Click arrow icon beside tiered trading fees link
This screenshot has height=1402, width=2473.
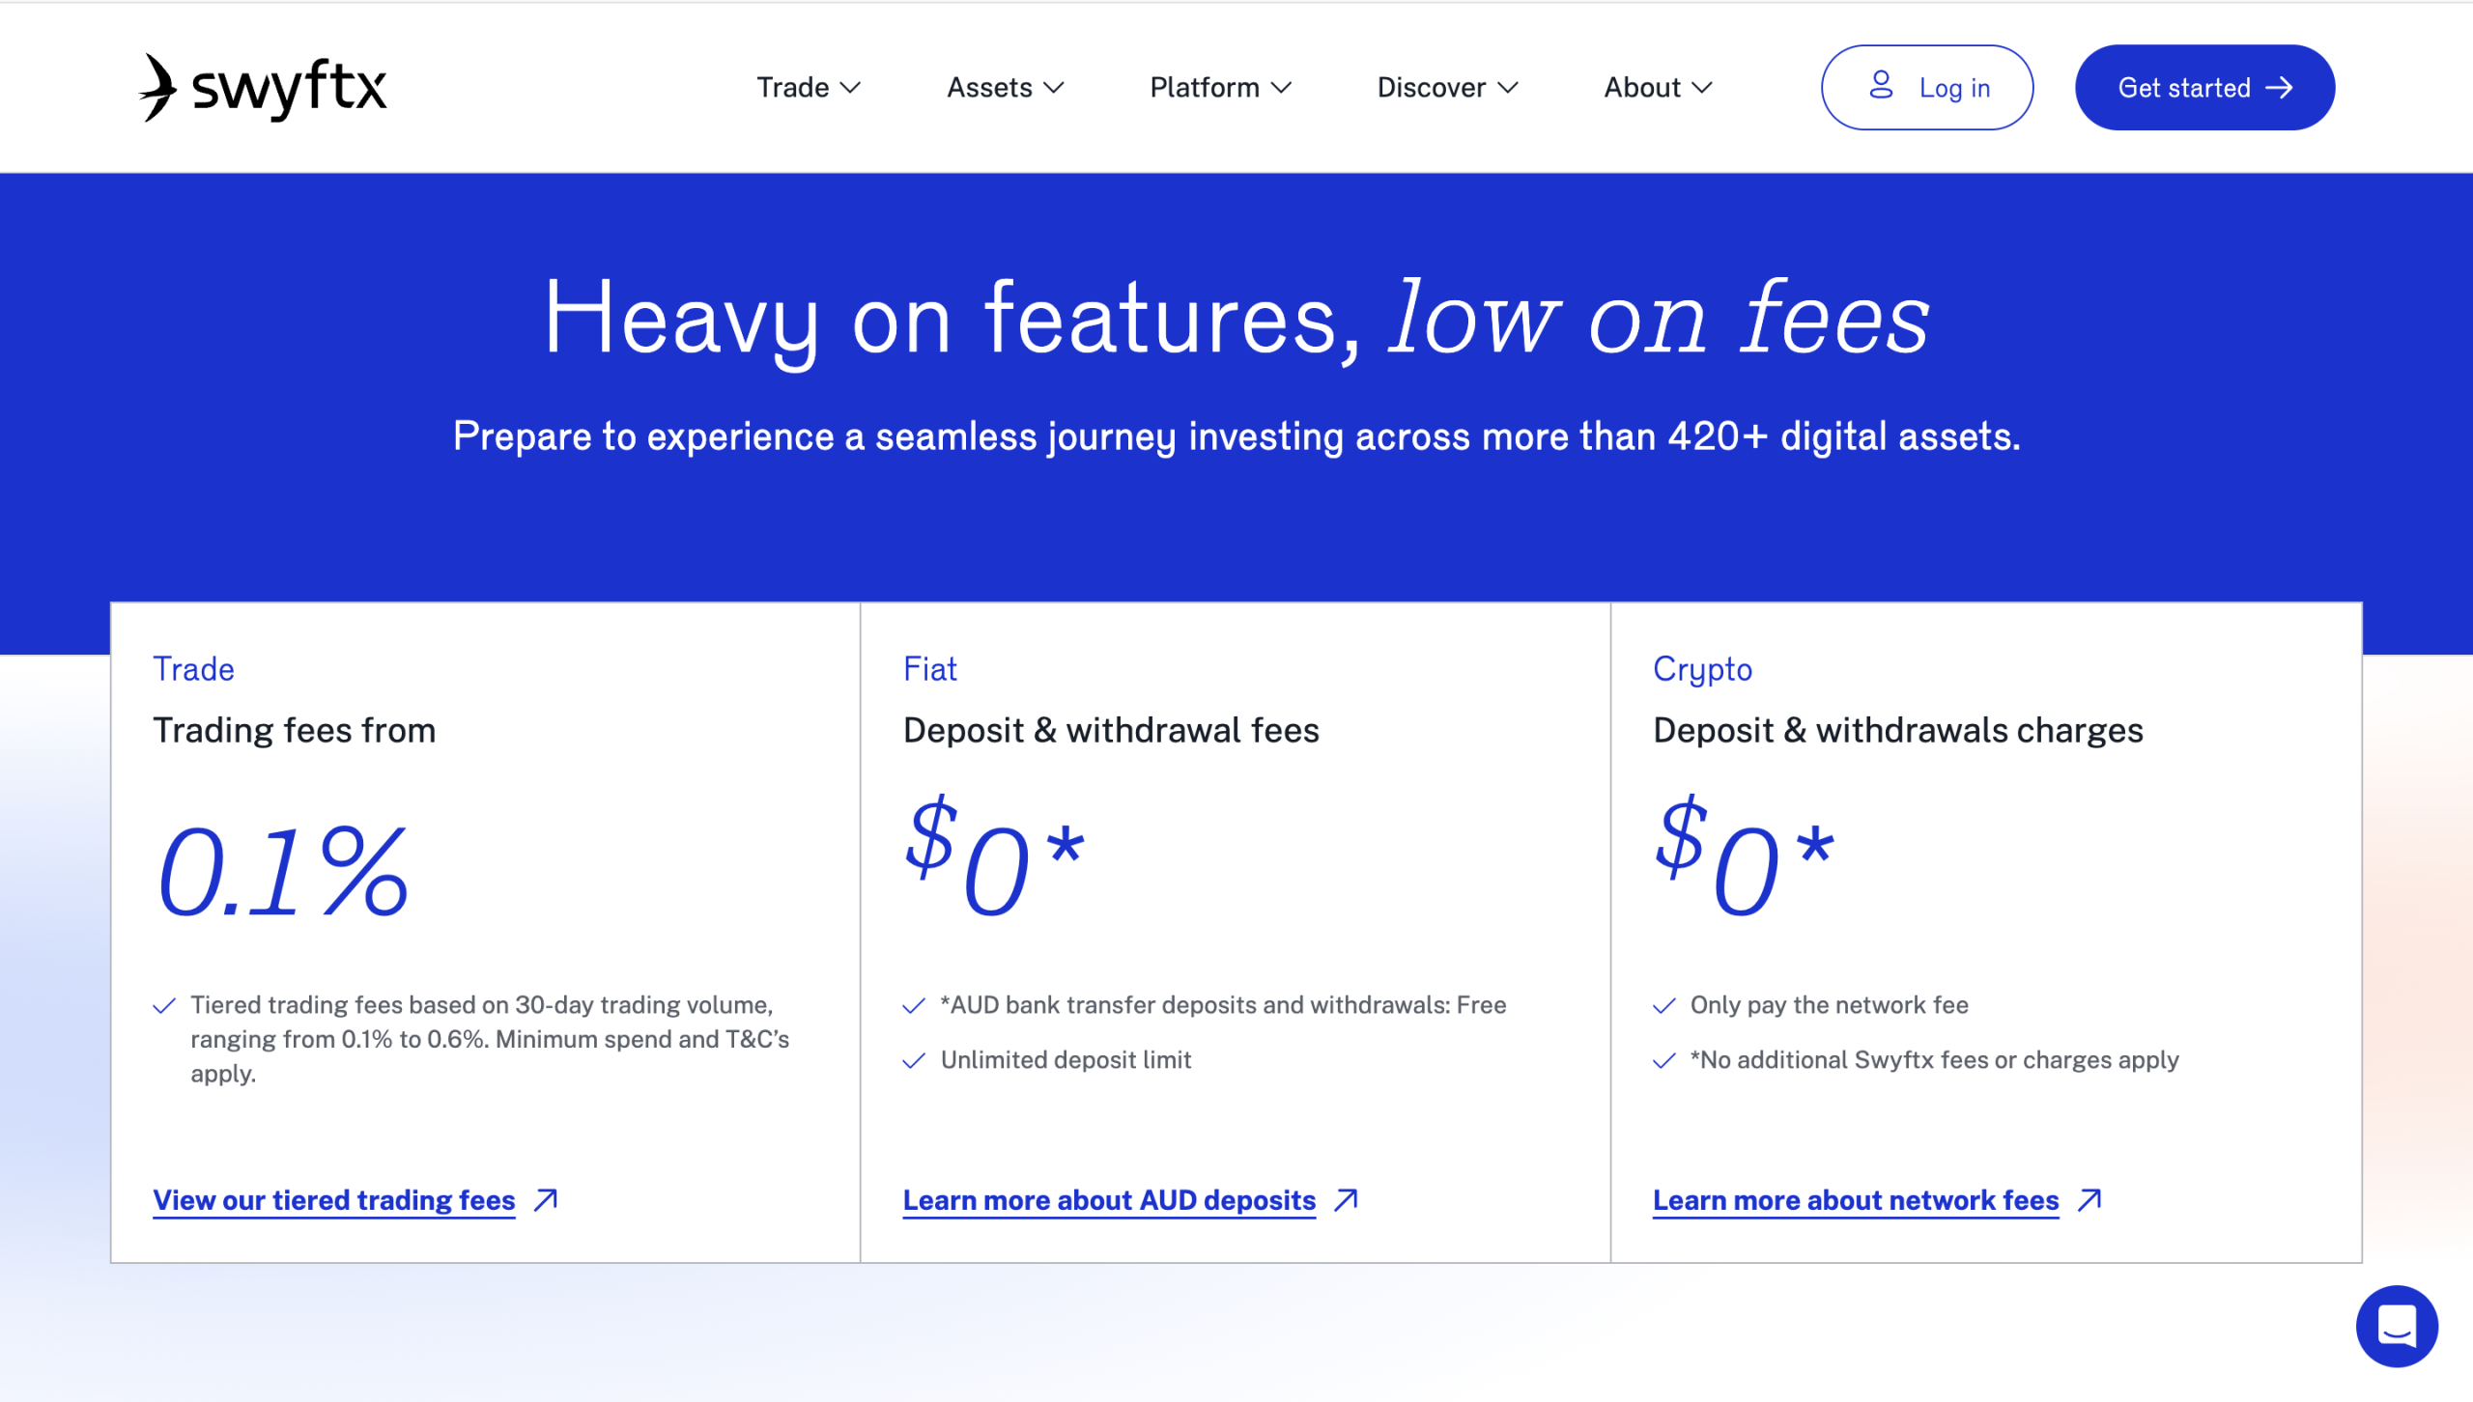tap(546, 1199)
